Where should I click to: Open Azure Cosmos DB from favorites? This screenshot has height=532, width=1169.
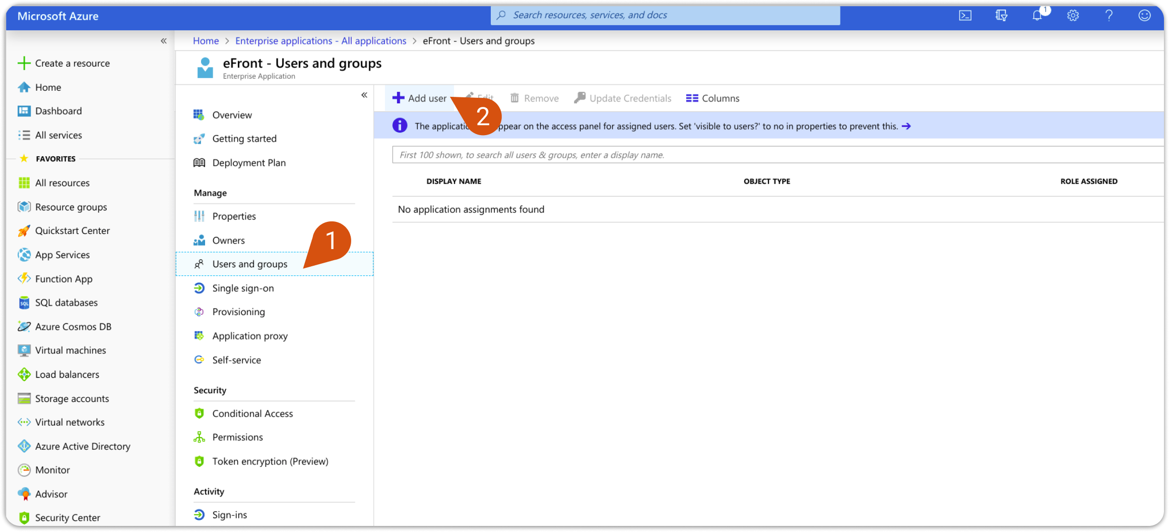click(74, 326)
